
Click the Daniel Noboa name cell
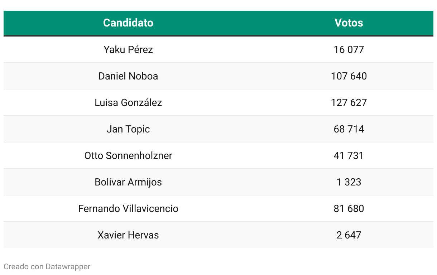click(128, 76)
